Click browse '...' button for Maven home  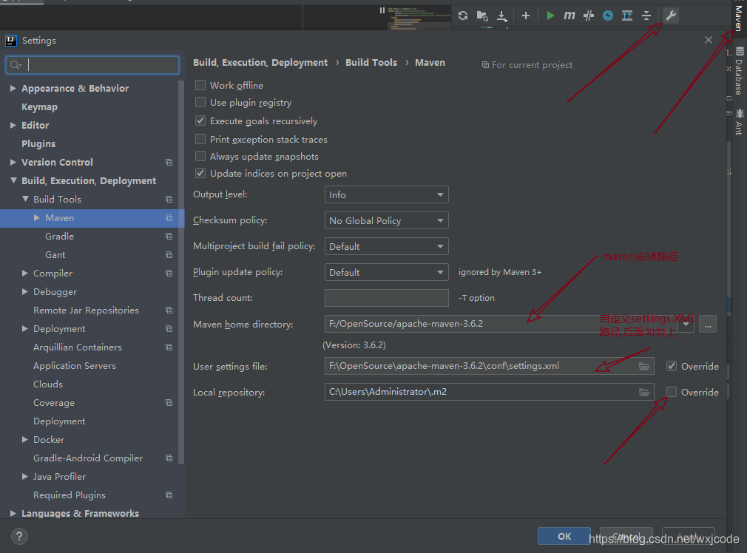tap(708, 325)
